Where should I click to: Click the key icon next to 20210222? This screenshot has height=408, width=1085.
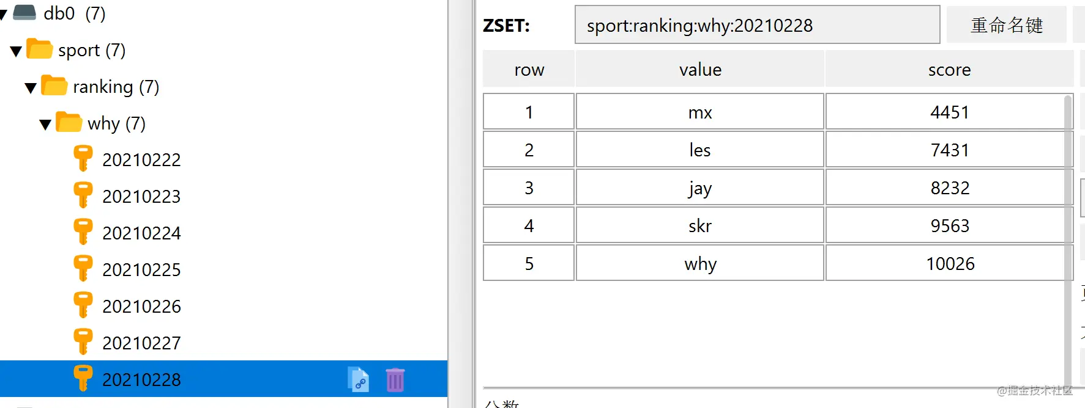(x=83, y=159)
